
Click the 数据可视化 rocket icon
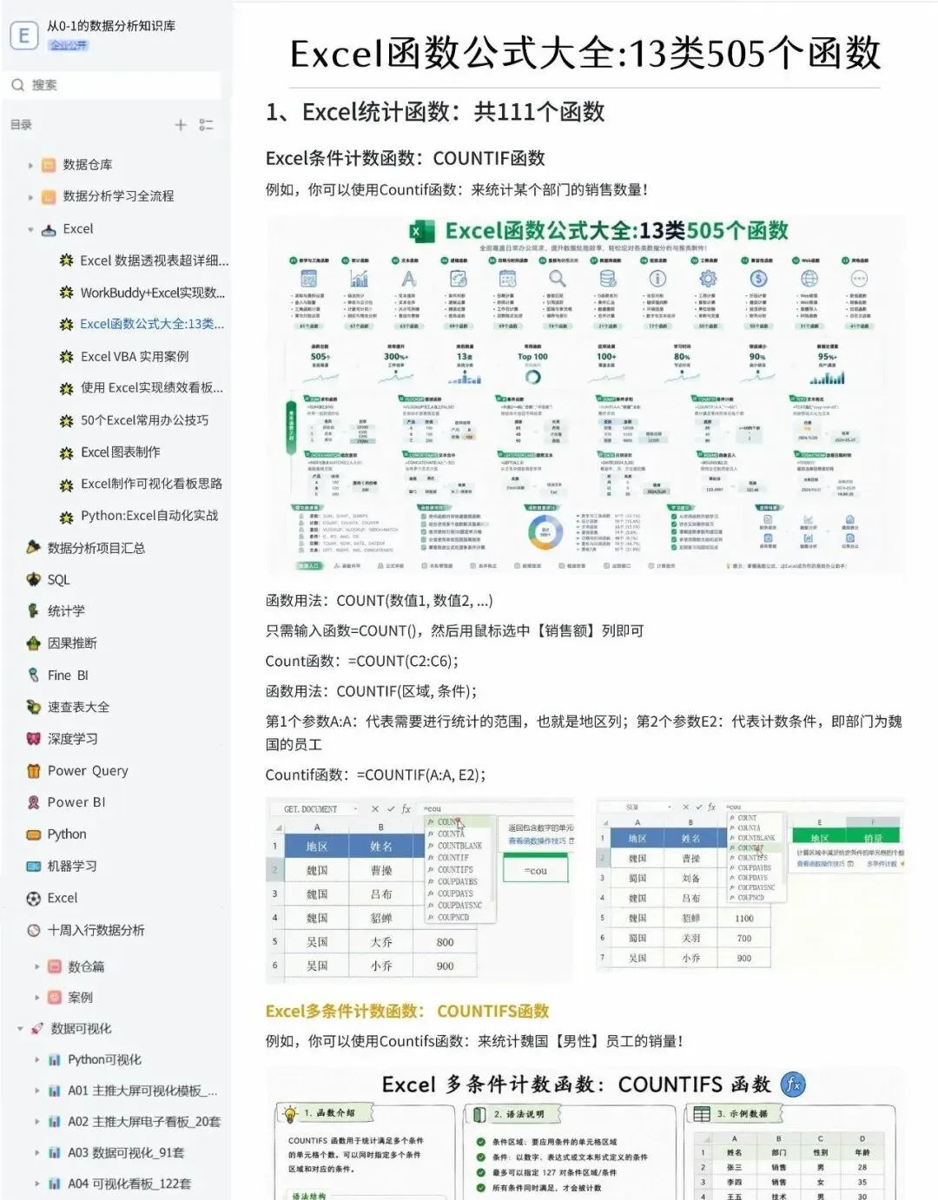click(36, 1029)
